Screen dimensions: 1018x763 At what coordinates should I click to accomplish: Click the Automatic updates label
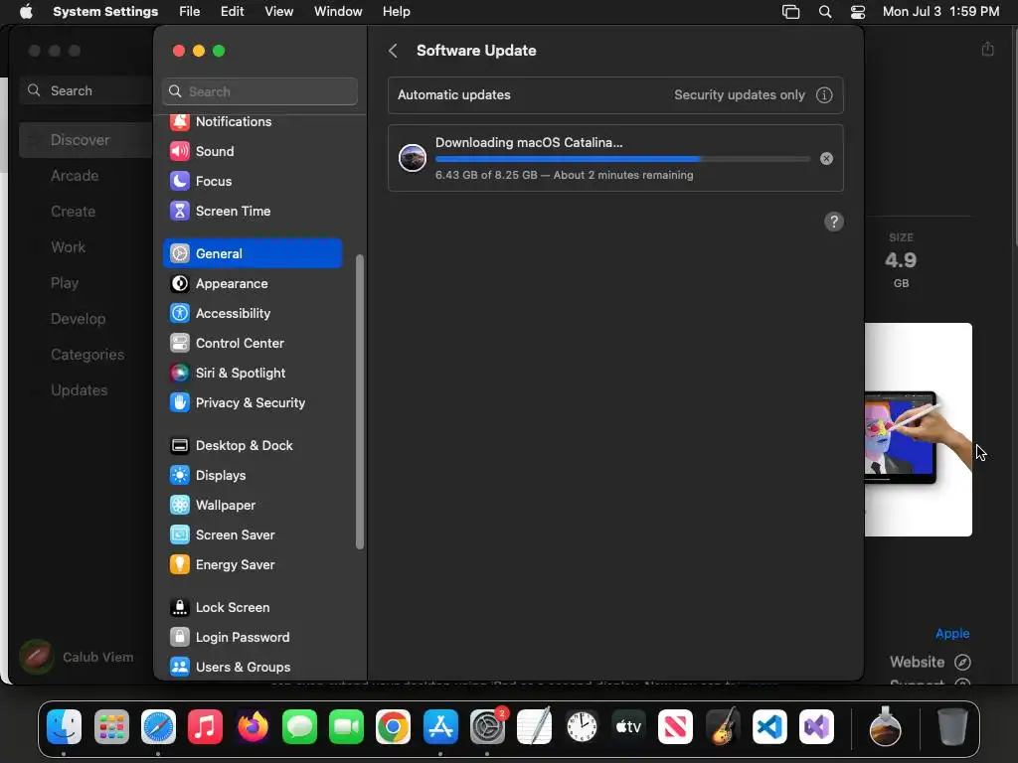pyautogui.click(x=453, y=94)
